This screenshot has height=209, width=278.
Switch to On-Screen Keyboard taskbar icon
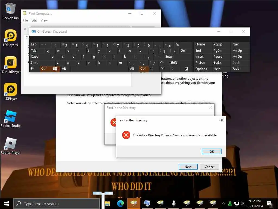147,204
